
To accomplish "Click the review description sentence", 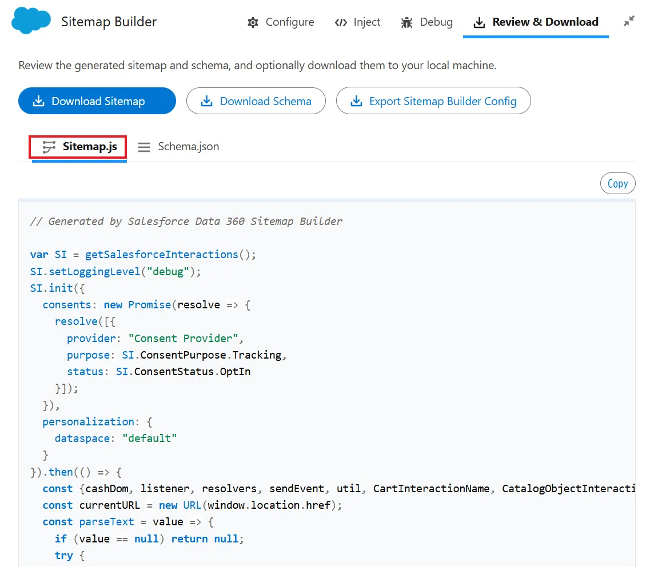I will click(257, 66).
